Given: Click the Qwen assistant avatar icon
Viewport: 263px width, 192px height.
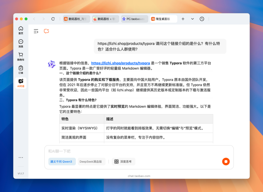Looking at the screenshot, I should click(52, 64).
